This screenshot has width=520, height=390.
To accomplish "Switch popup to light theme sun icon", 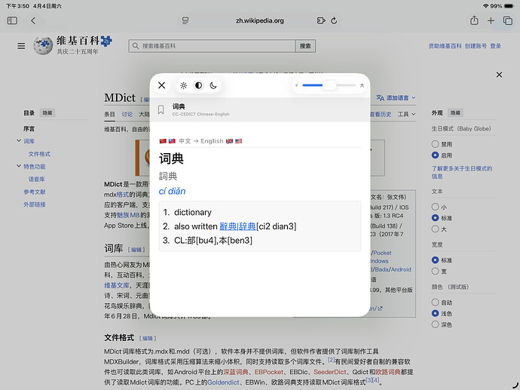I will 183,85.
